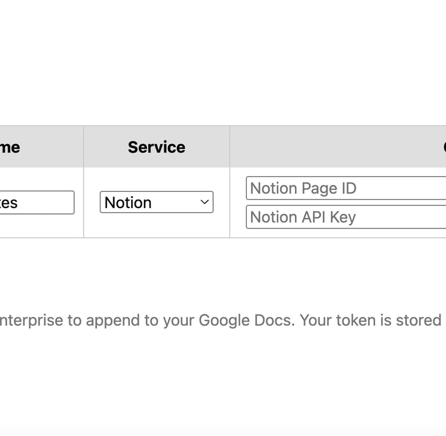Place cursor in Notion Page ID placeholder

(303, 188)
